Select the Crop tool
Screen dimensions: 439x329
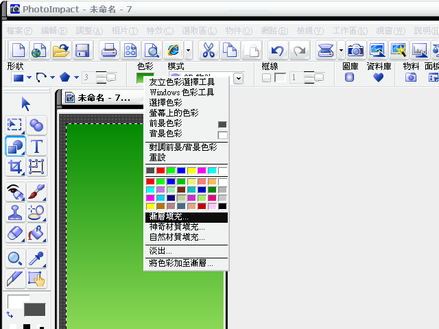[x=15, y=167]
